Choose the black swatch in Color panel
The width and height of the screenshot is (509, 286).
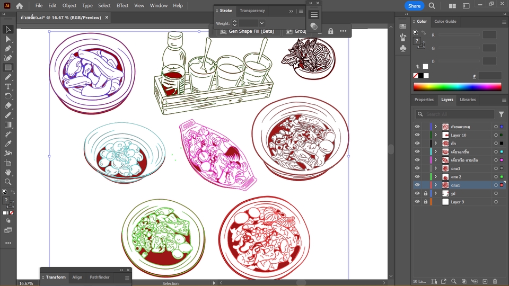tap(420, 76)
